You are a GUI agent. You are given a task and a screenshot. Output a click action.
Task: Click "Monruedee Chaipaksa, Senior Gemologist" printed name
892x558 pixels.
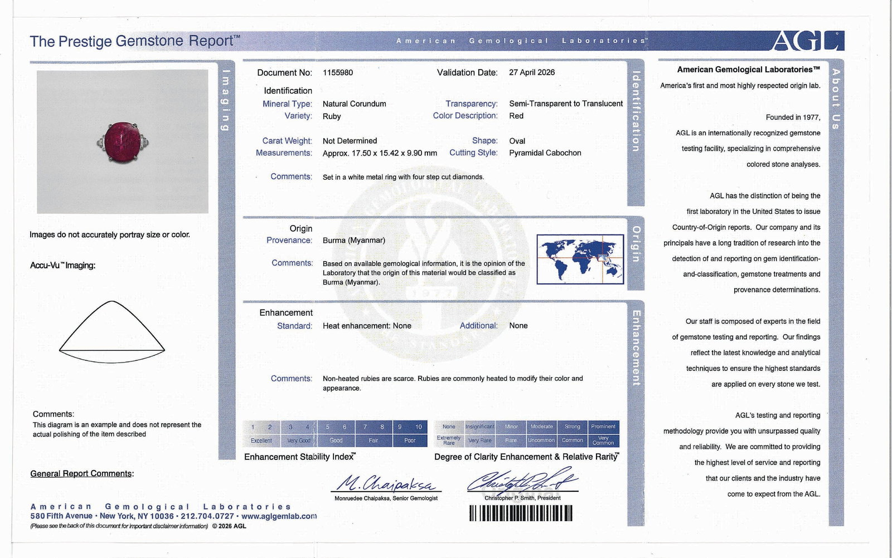click(x=386, y=498)
